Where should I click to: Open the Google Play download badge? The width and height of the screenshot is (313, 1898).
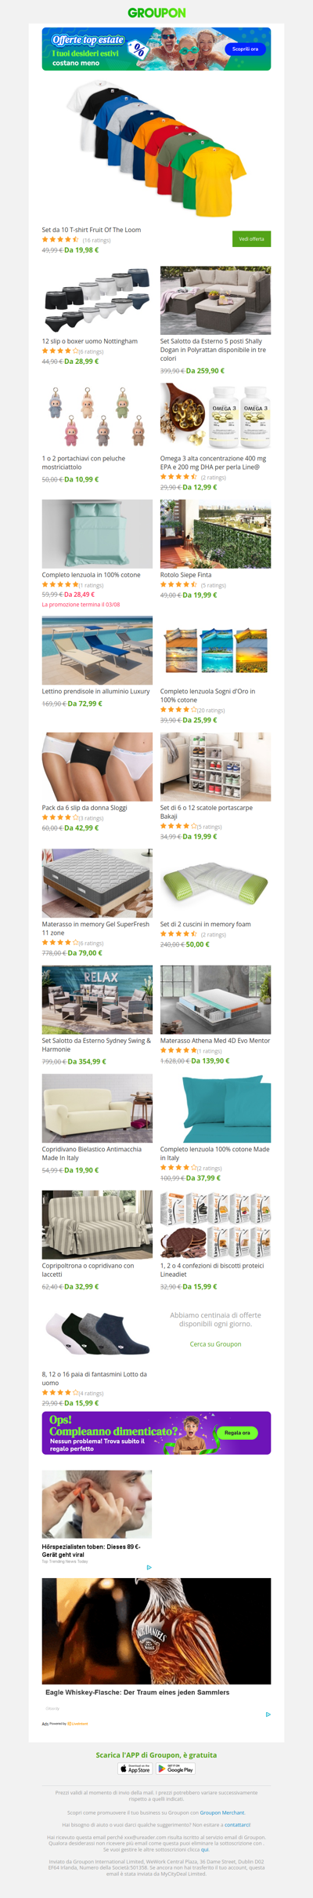(175, 1769)
